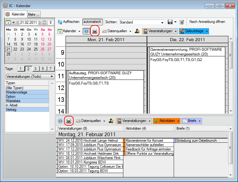Image resolution: width=238 pixels, height=182 pixels.
Task: Toggle the automatisch refresh button
Action: 92,22
